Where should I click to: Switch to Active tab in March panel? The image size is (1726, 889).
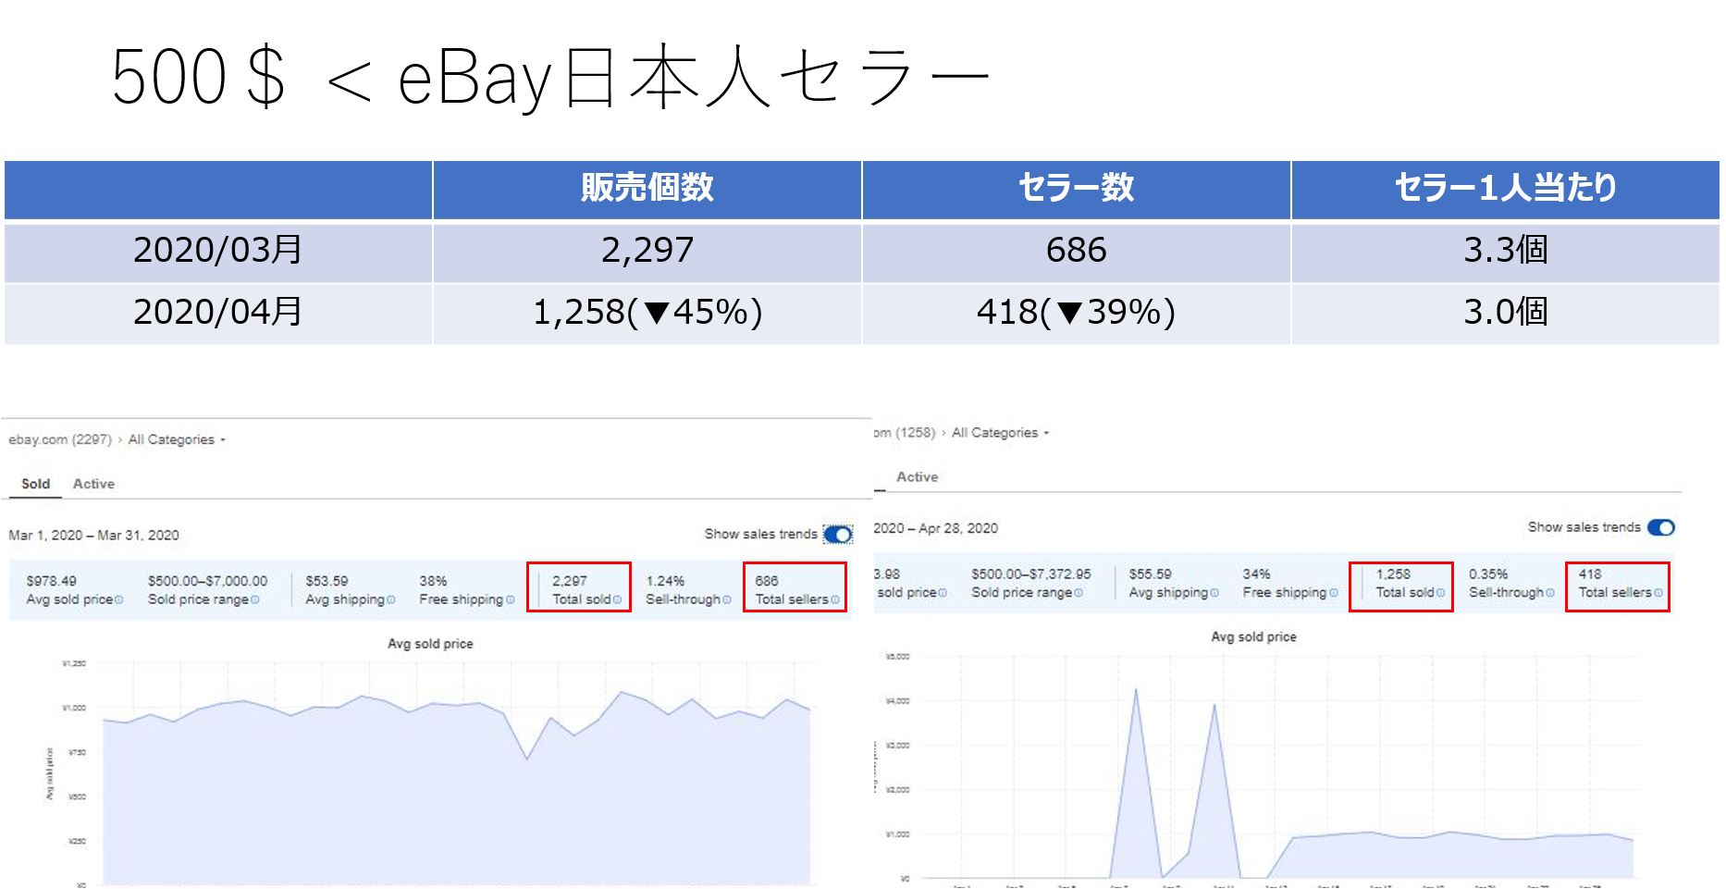(x=93, y=484)
